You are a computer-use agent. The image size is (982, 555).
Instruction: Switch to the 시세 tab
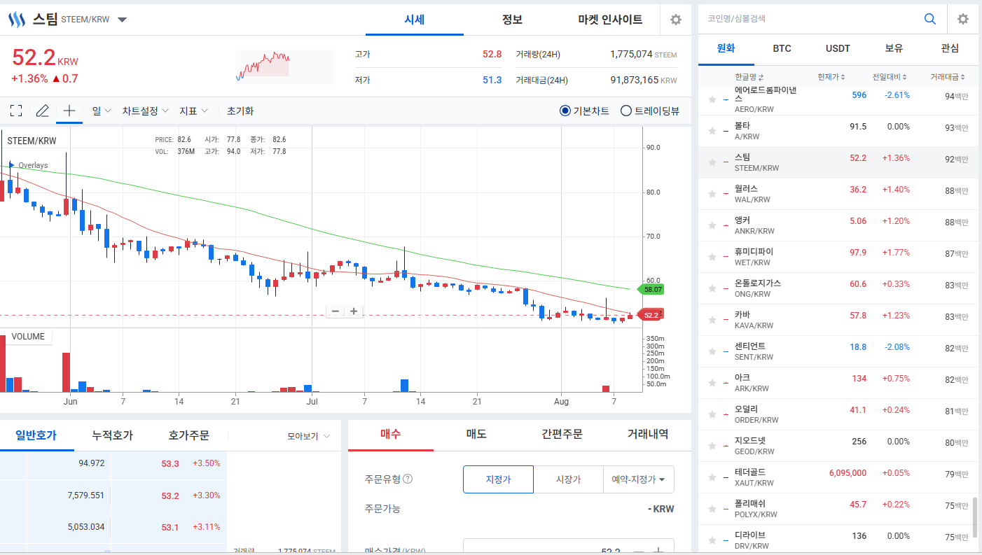pos(415,20)
